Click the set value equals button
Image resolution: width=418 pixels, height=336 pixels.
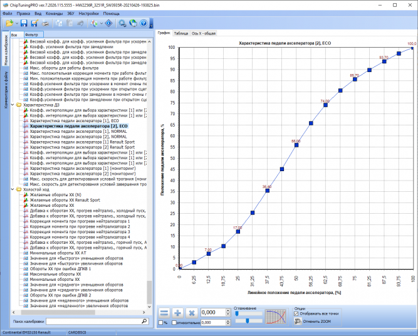pyautogui.click(x=164, y=313)
